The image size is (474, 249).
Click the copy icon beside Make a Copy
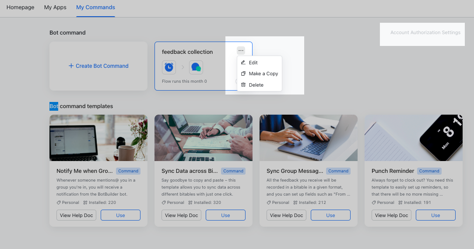point(243,74)
